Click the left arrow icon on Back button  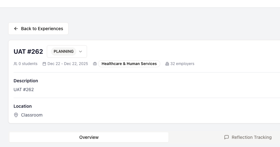point(16,29)
